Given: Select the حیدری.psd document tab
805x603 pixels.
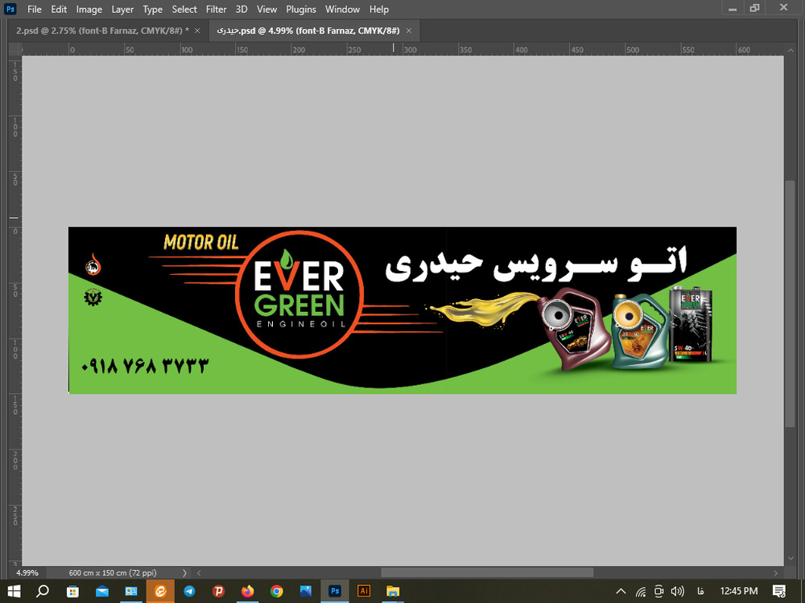Looking at the screenshot, I should point(308,31).
